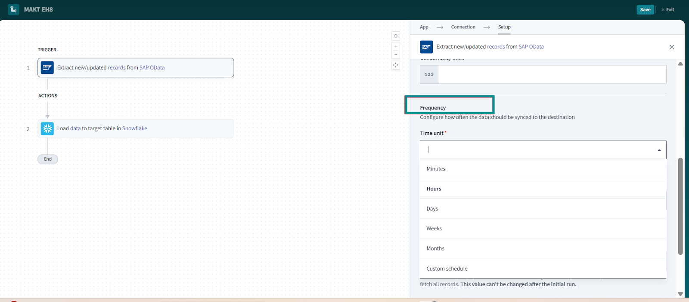The width and height of the screenshot is (689, 302).
Task: Click the SAP icon on trigger step
Action: (x=47, y=68)
